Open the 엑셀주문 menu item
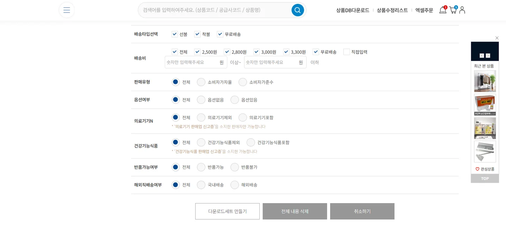 click(424, 10)
